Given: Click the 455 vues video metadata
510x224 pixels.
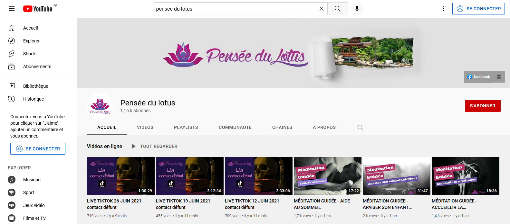Looking at the screenshot, I should point(177,216).
